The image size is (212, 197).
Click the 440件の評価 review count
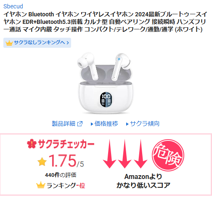coord(61,175)
